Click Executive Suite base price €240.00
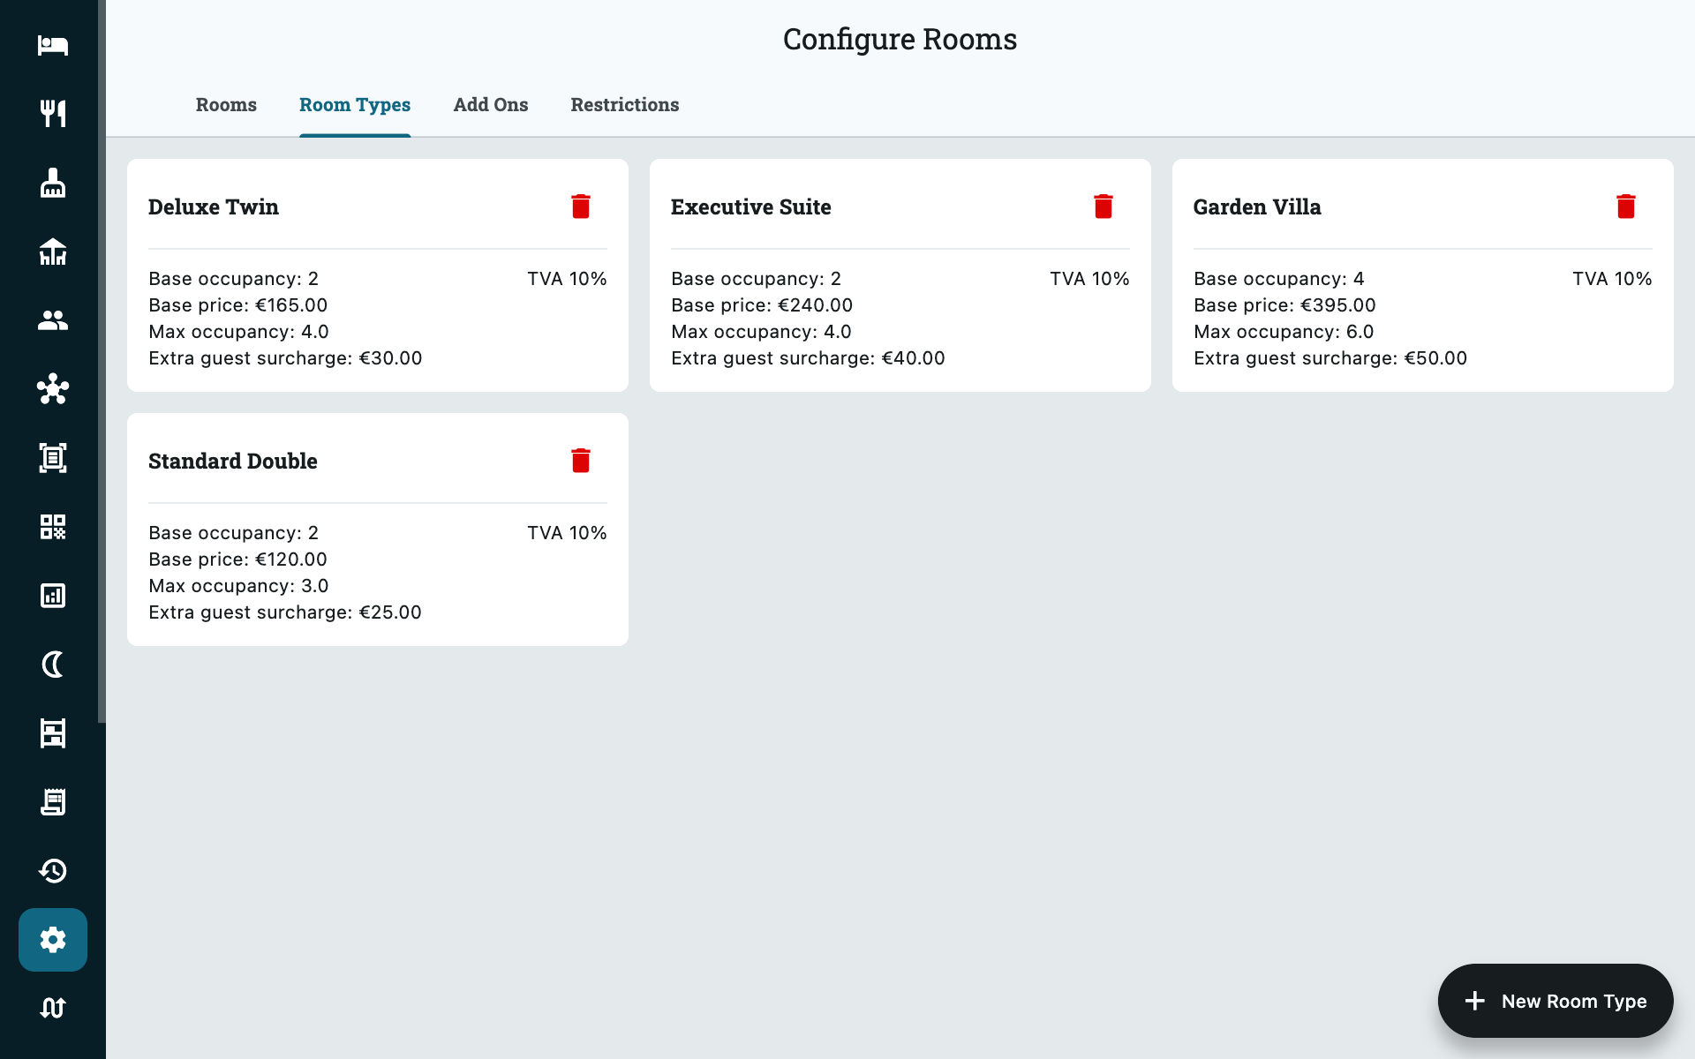 pyautogui.click(x=762, y=305)
